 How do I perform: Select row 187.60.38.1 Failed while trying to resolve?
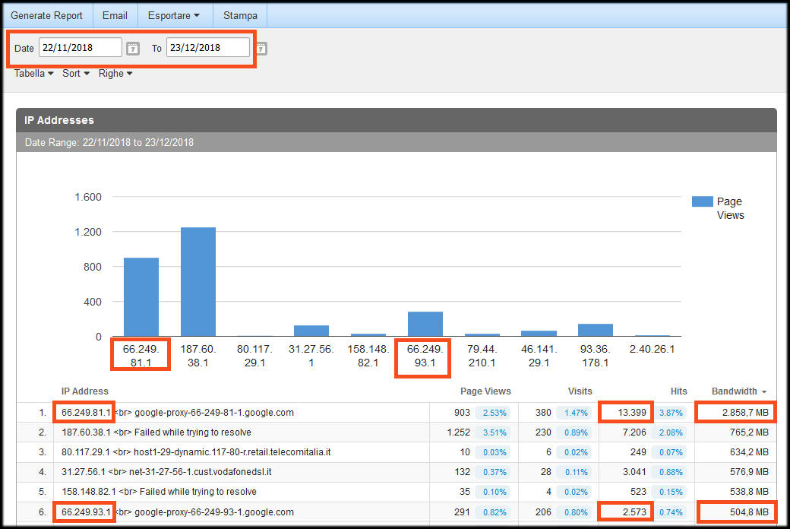pyautogui.click(x=396, y=432)
